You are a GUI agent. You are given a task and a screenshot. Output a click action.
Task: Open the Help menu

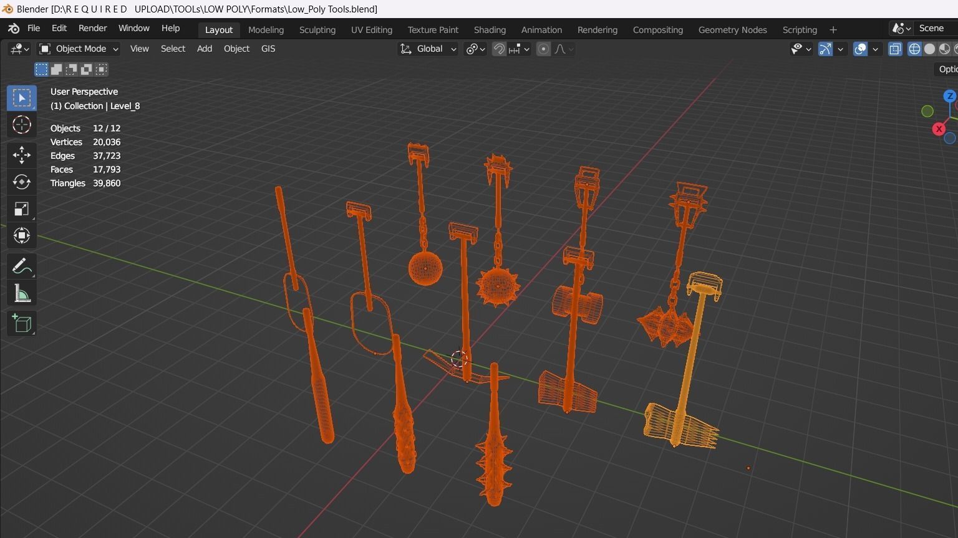tap(170, 29)
